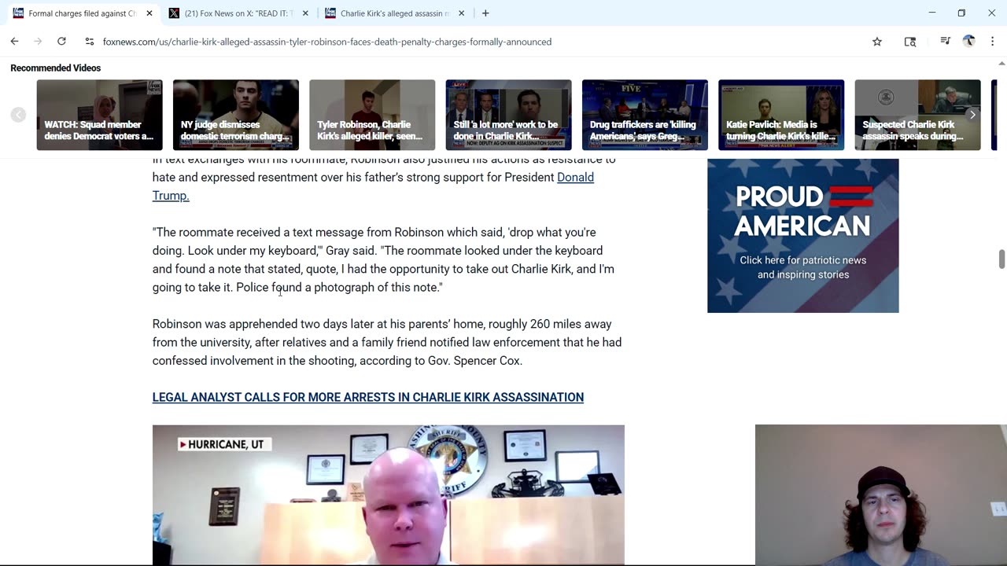Open the site information icon

pyautogui.click(x=90, y=42)
